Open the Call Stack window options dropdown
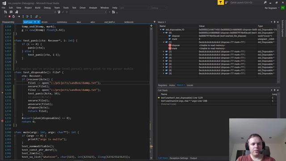This screenshot has width=286, height=161. click(x=271, y=90)
